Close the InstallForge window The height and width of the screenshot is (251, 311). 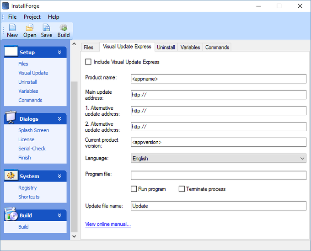click(300, 6)
